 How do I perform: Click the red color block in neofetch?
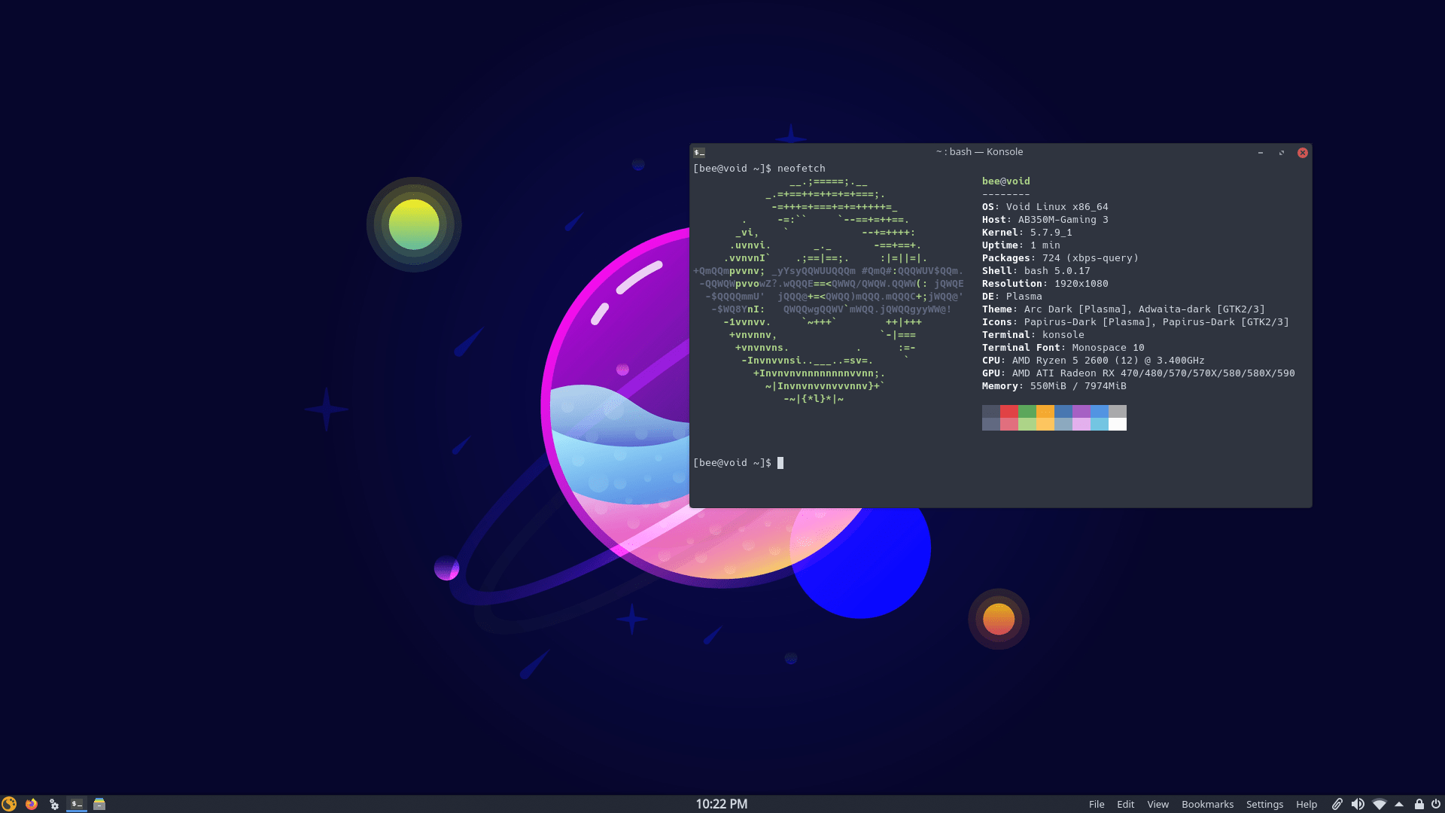[x=1008, y=411]
